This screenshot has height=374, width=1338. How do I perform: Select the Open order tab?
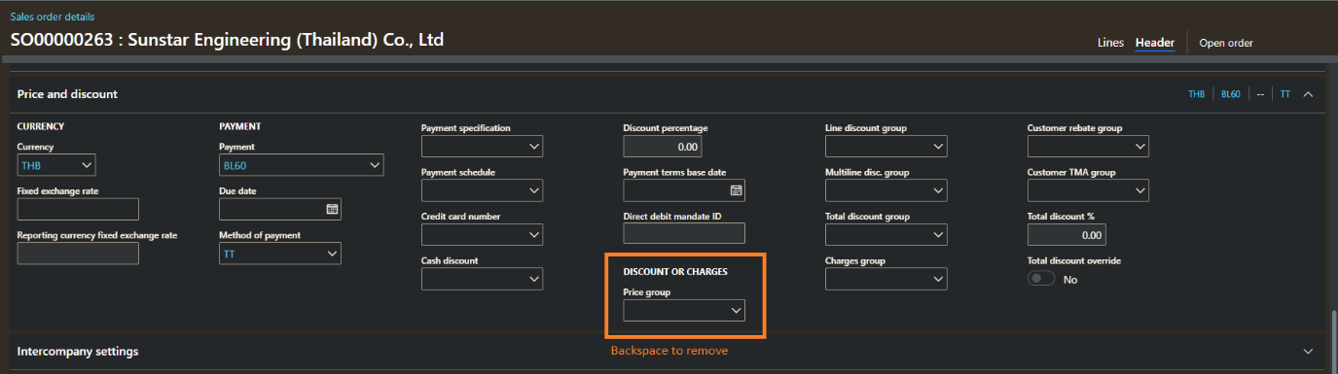(1226, 43)
